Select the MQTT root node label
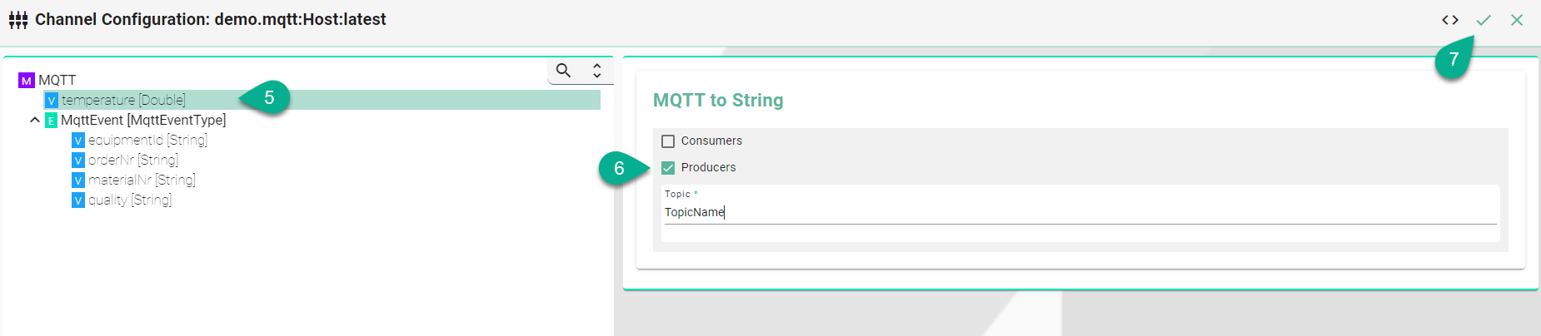Viewport: 1541px width, 336px height. tap(57, 81)
